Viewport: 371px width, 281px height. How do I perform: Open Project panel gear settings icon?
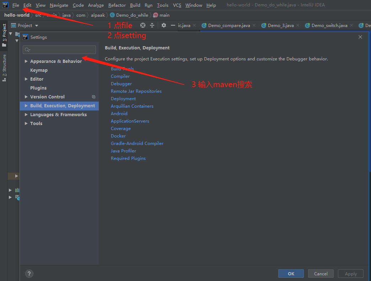click(x=164, y=25)
